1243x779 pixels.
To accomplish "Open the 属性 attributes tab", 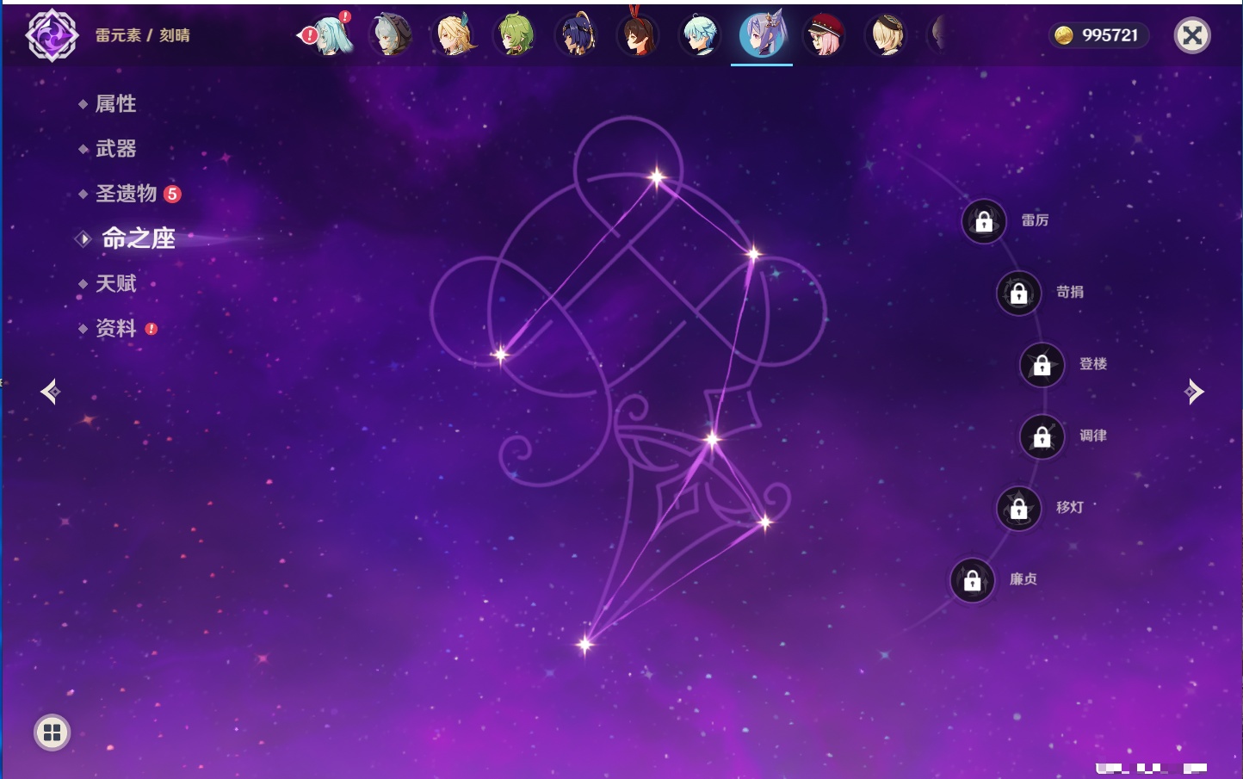I will 116,104.
